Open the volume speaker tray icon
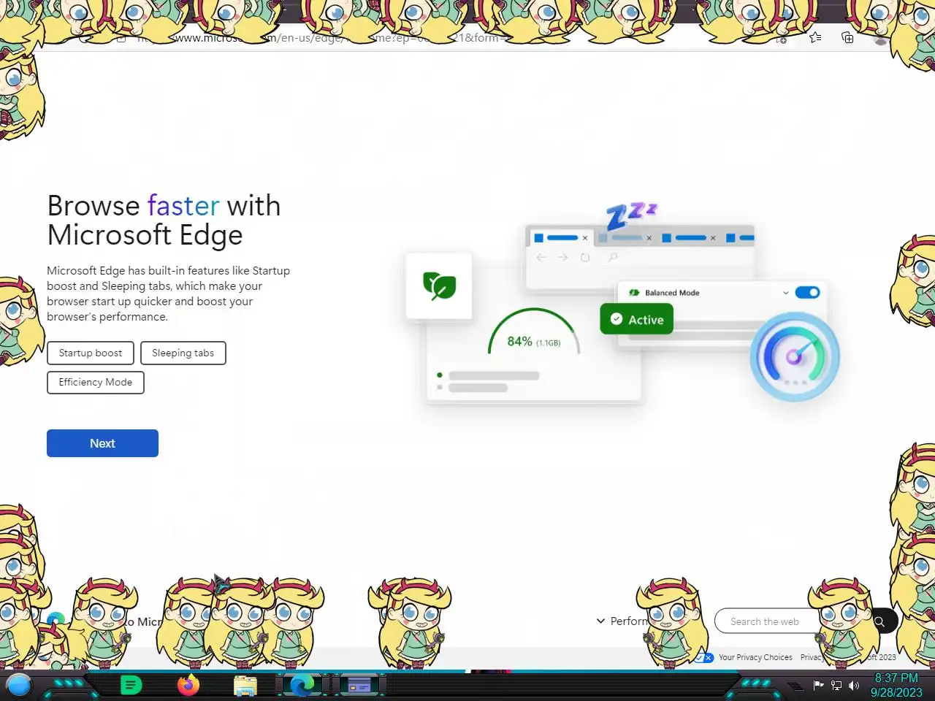The width and height of the screenshot is (935, 701). pos(853,686)
